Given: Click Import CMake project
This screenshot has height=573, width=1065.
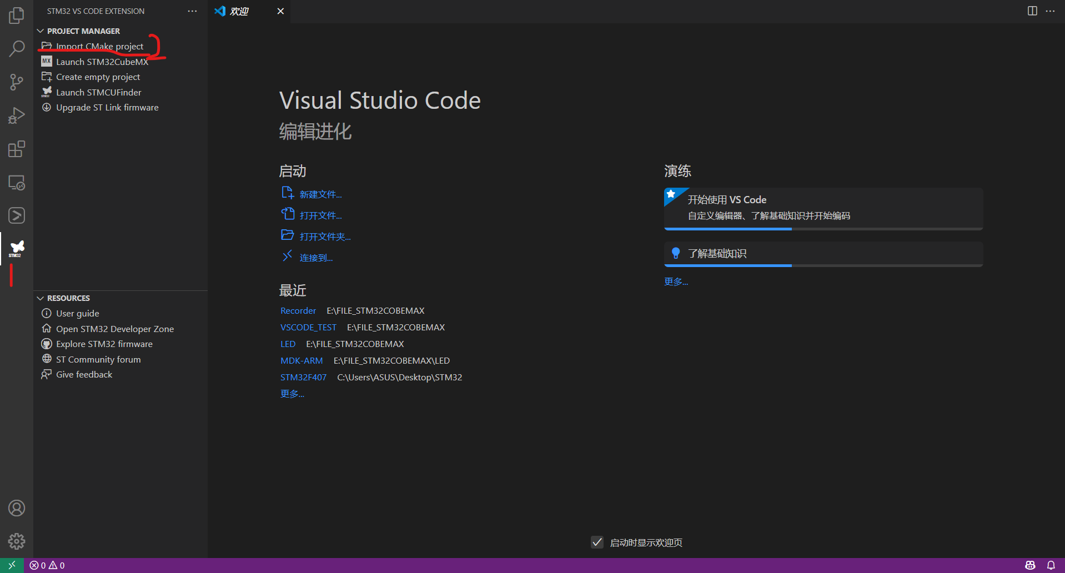Looking at the screenshot, I should (x=99, y=46).
